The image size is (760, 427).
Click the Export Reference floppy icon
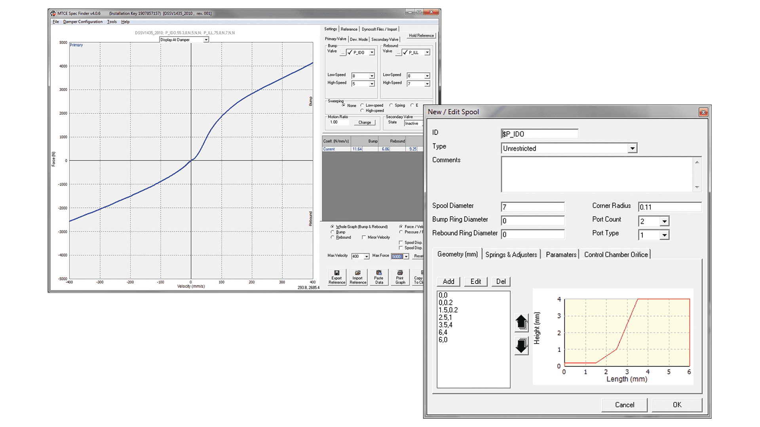point(336,273)
